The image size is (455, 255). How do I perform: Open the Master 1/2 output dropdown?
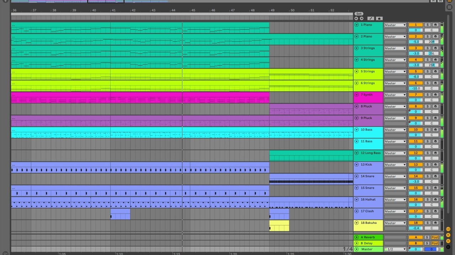point(395,249)
